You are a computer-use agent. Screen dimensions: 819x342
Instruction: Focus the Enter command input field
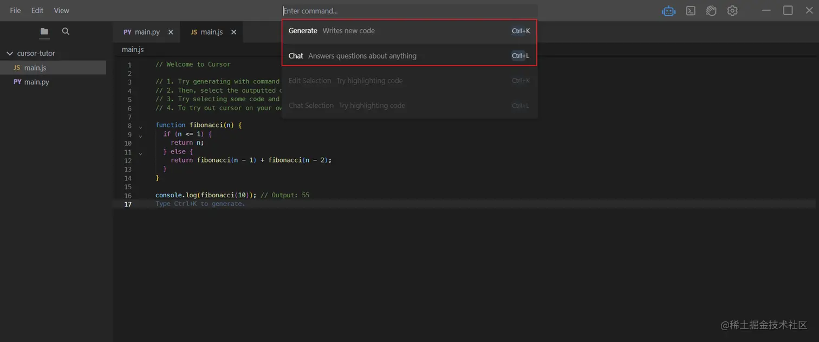click(x=409, y=11)
